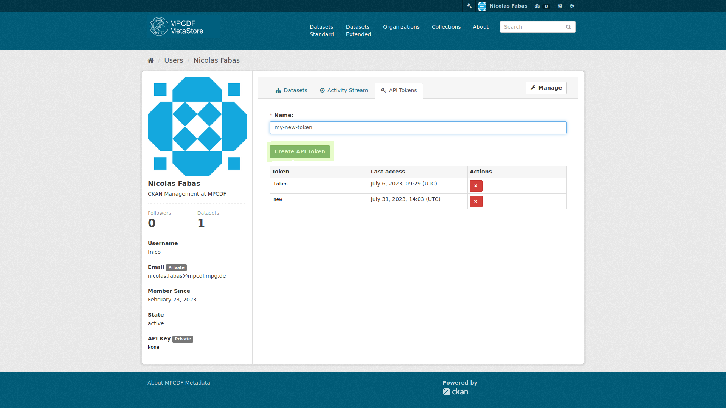
Task: Click 'CKAN Management at MPCDF' description
Action: [x=187, y=194]
